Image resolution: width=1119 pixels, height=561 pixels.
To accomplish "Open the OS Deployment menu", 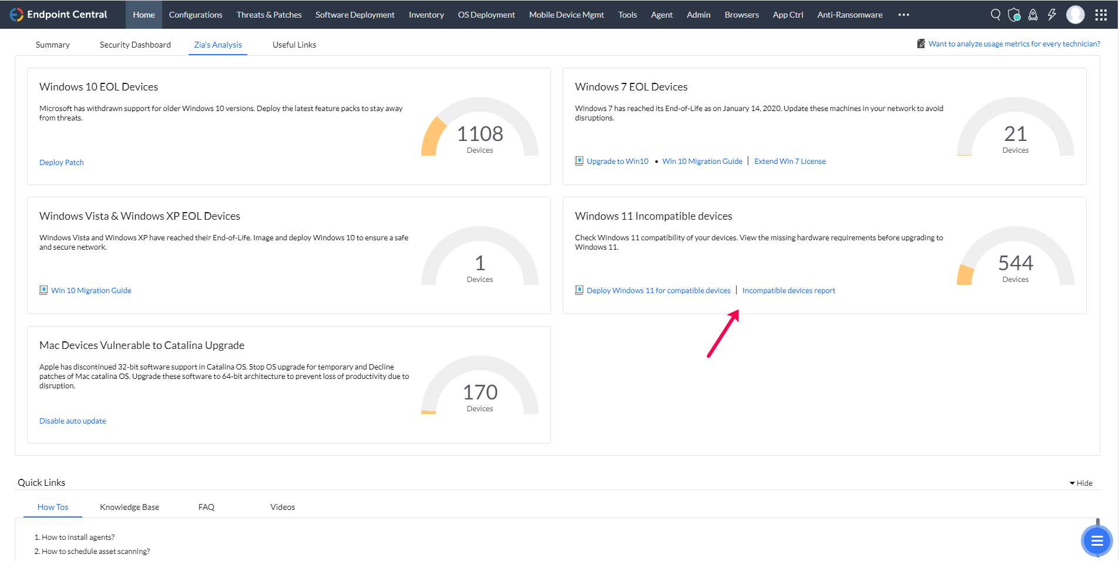I will click(486, 15).
